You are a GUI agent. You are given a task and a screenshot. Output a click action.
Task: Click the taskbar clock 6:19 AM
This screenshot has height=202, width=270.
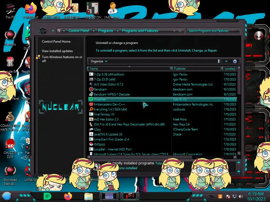click(256, 194)
